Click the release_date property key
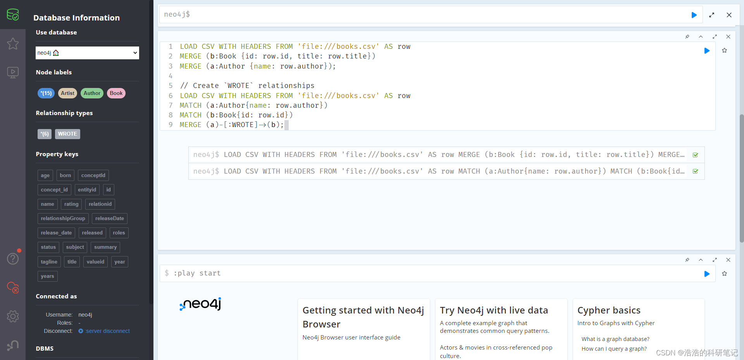 (56, 233)
